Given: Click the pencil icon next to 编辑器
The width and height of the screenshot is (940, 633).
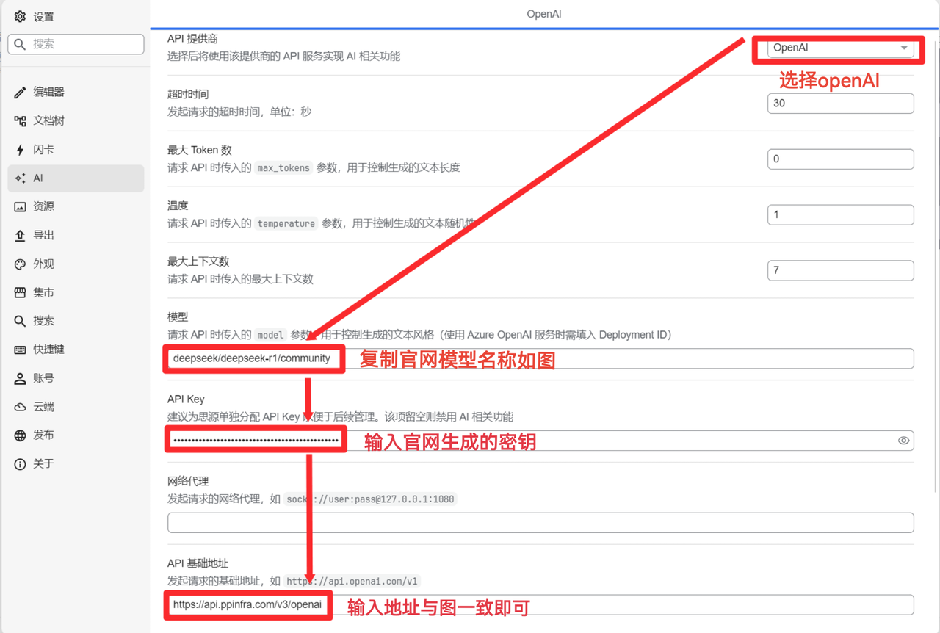Looking at the screenshot, I should point(21,93).
